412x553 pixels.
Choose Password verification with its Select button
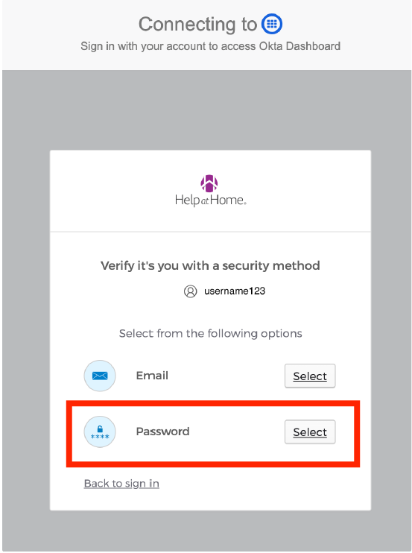pos(310,432)
